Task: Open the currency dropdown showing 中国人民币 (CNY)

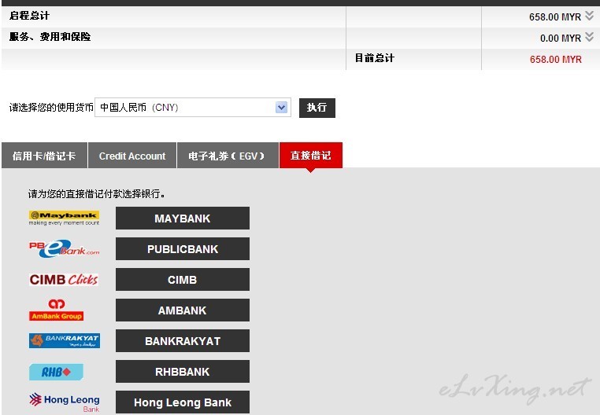Action: [192, 108]
